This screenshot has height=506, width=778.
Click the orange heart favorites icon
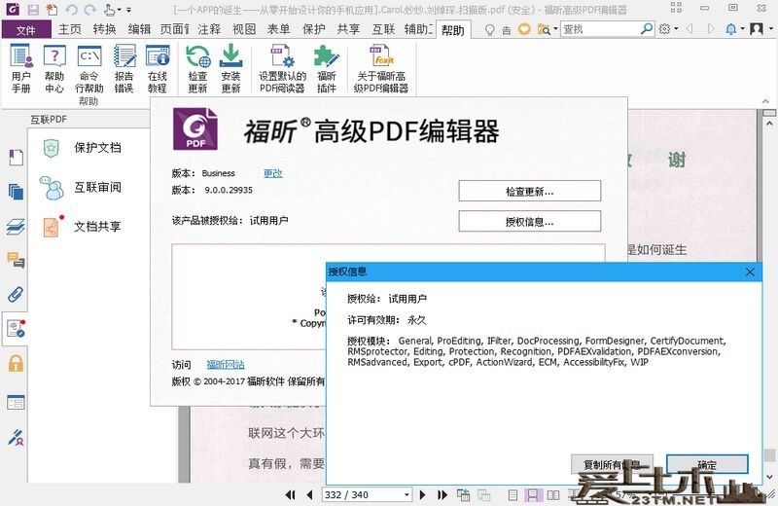tap(524, 29)
